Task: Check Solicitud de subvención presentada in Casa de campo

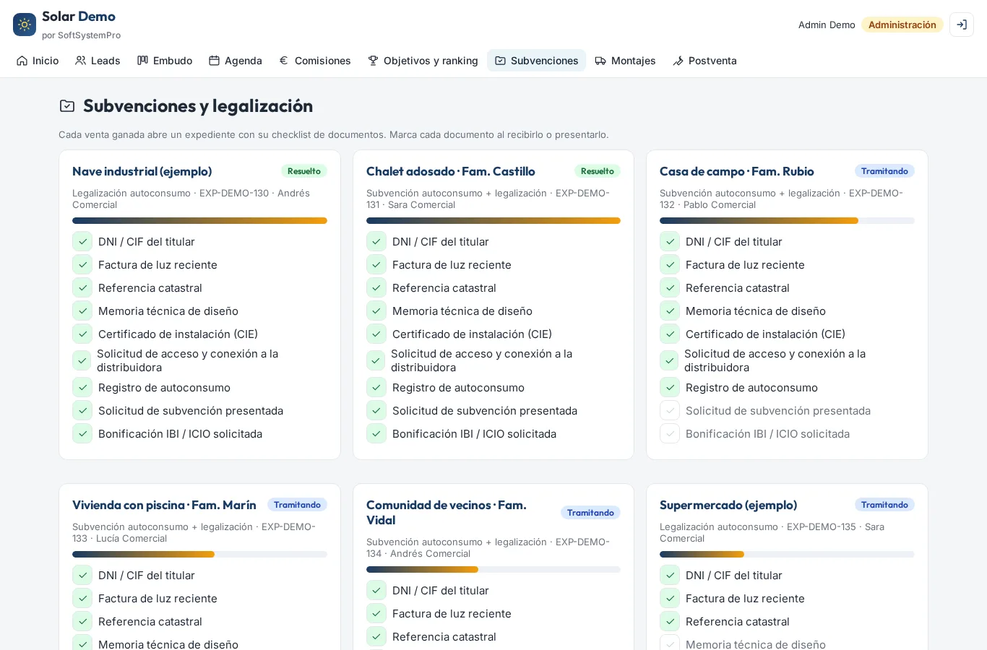Action: [x=670, y=411]
